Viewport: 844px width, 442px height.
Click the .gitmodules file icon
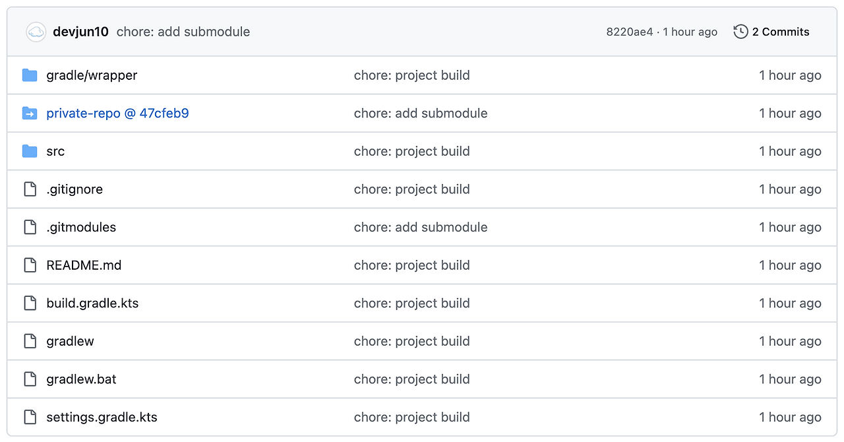(x=30, y=227)
